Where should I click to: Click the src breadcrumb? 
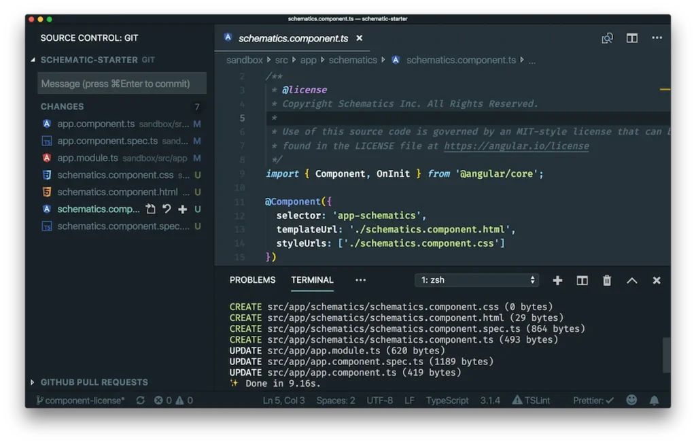coord(281,61)
